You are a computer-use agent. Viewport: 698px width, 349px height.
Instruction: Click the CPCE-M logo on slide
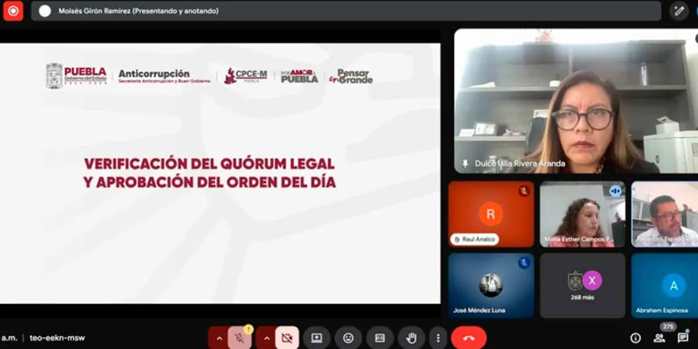coord(246,76)
